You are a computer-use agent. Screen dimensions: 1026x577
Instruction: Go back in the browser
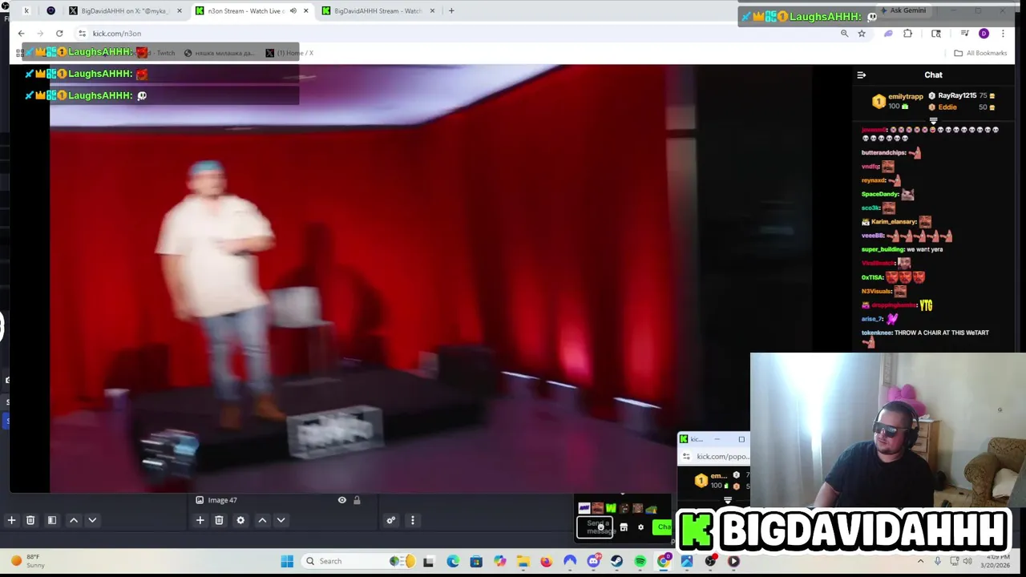[x=21, y=34]
